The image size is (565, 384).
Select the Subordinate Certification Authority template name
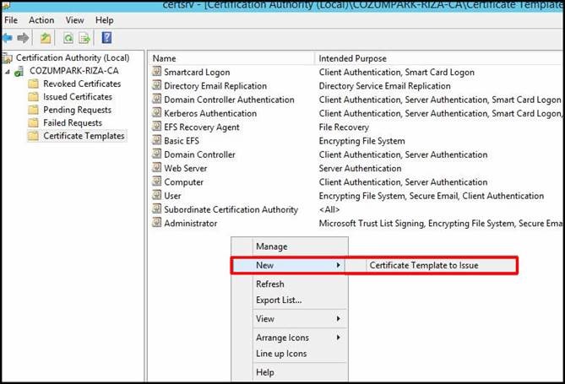click(x=231, y=209)
